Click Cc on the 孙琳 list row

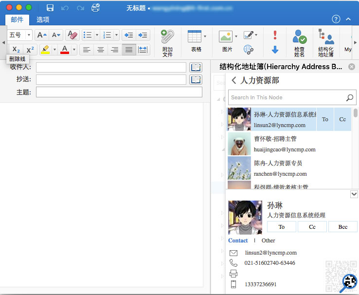pos(342,119)
